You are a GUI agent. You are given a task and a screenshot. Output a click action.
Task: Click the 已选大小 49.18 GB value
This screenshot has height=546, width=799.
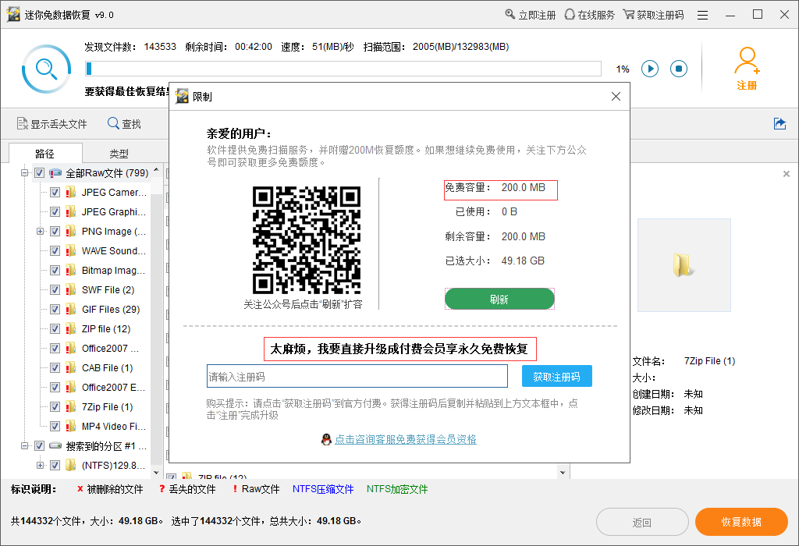point(523,261)
